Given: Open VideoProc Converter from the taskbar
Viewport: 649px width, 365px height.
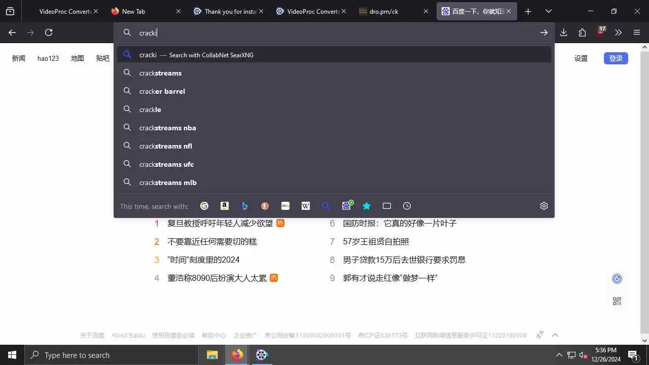Looking at the screenshot, I should coord(262,355).
